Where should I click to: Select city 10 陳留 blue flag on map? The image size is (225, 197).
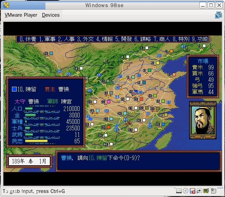coord(136,92)
